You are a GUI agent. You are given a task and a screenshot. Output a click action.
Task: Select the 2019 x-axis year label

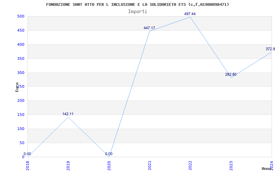coord(68,166)
